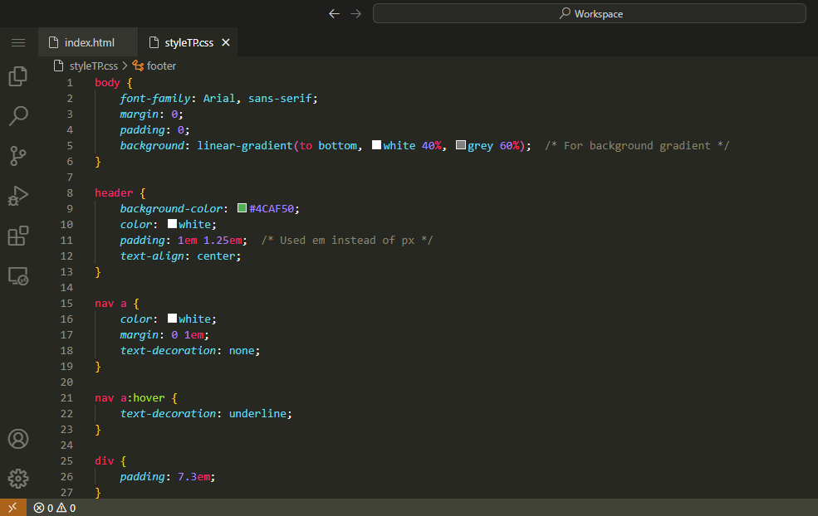Open the white swatch in nav a color
Screen dimensions: 818x516
(172, 318)
